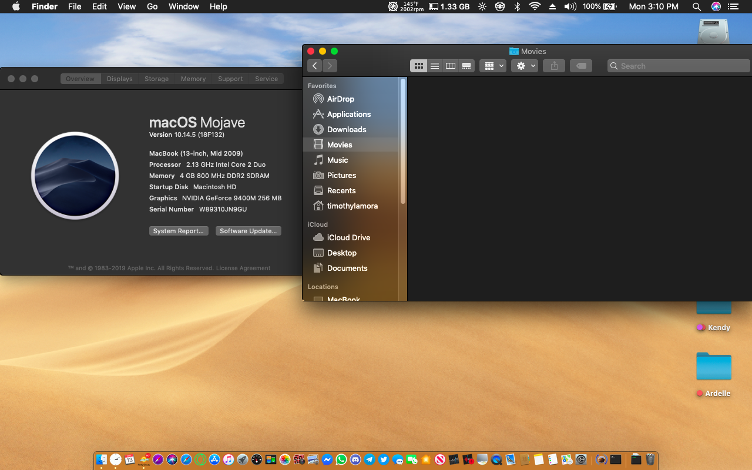Open the Go menu
The image size is (752, 470).
152,6
